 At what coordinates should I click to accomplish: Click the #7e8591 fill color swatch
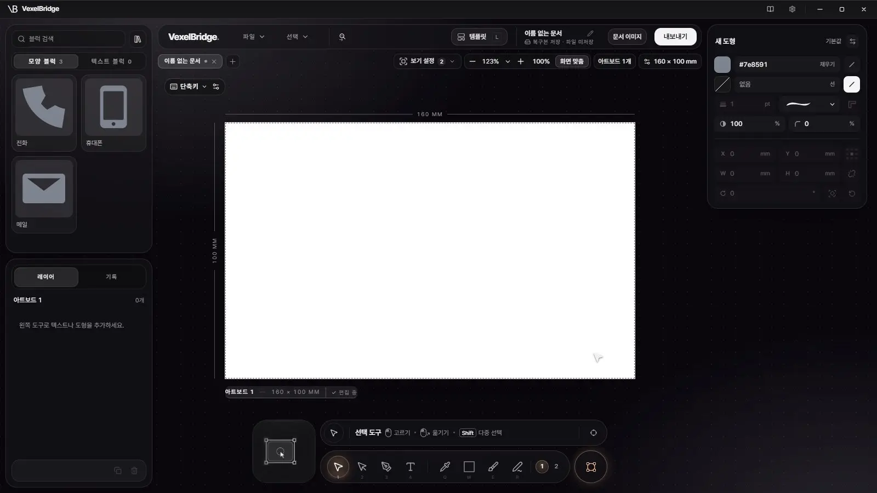pos(722,65)
